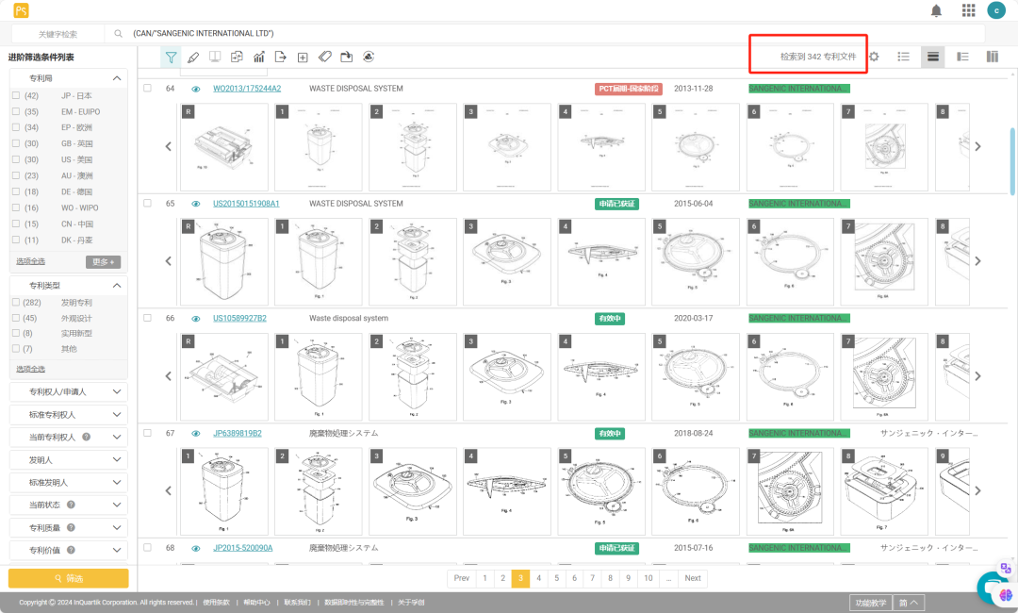Collapse the 专利类型 filter section
Screen dimensions: 1018x613
pyautogui.click(x=117, y=286)
